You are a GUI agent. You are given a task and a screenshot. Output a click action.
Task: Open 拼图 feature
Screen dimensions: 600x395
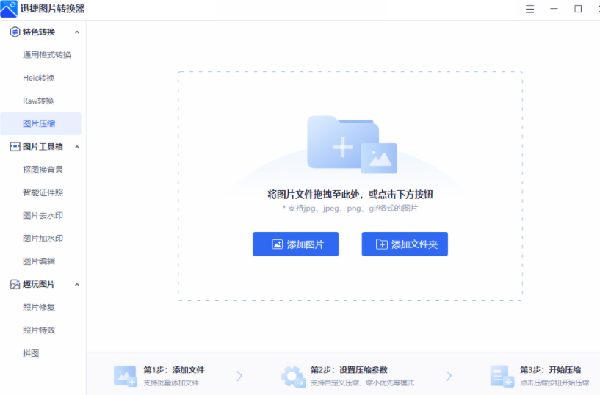click(x=31, y=353)
